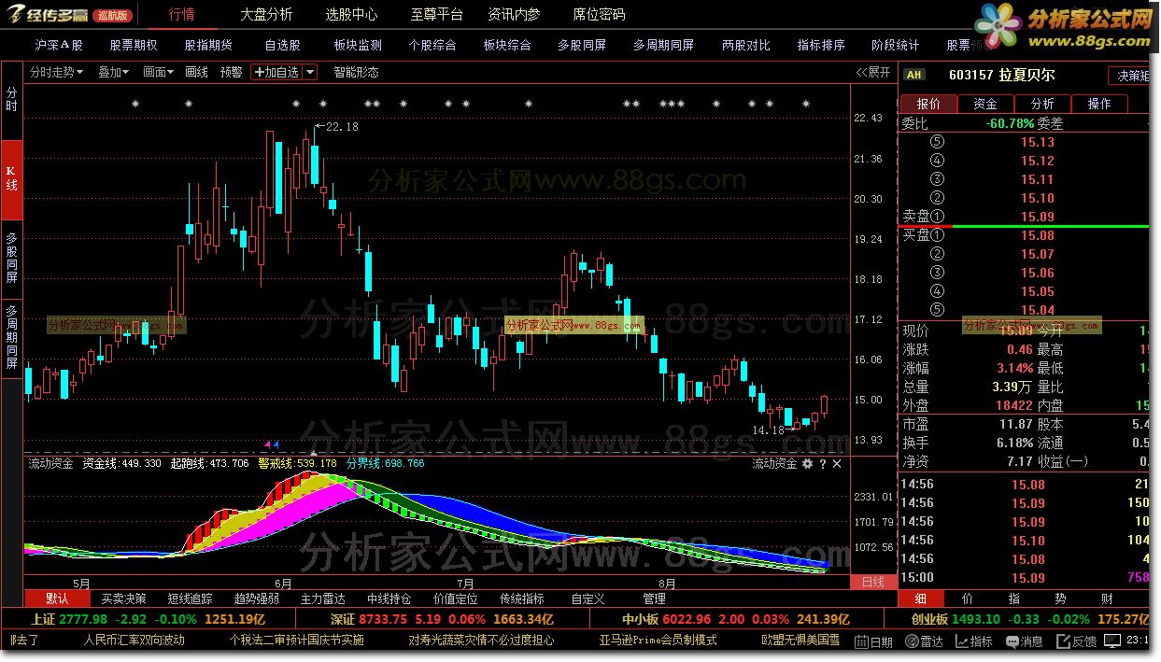1161x662 pixels.
Task: Select the 短线追踪 indicator tab
Action: pos(190,599)
